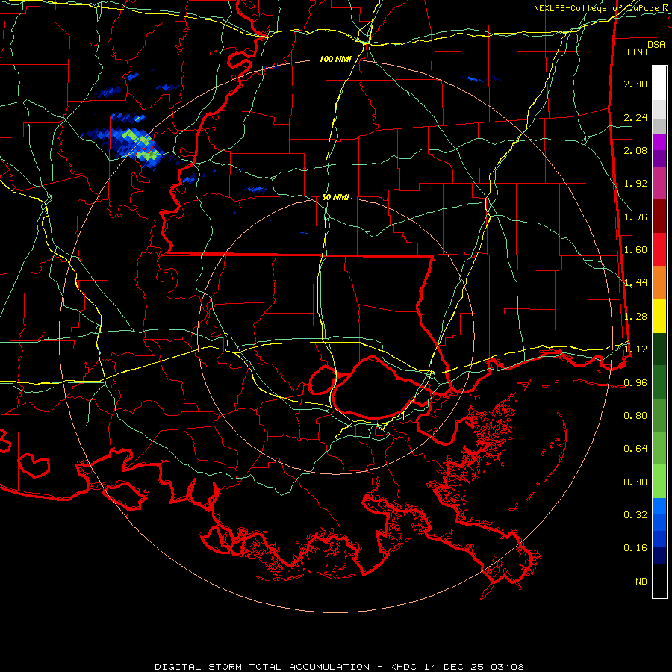672x672 pixels.
Task: Click the 2.24 legend value
Action: 635,117
